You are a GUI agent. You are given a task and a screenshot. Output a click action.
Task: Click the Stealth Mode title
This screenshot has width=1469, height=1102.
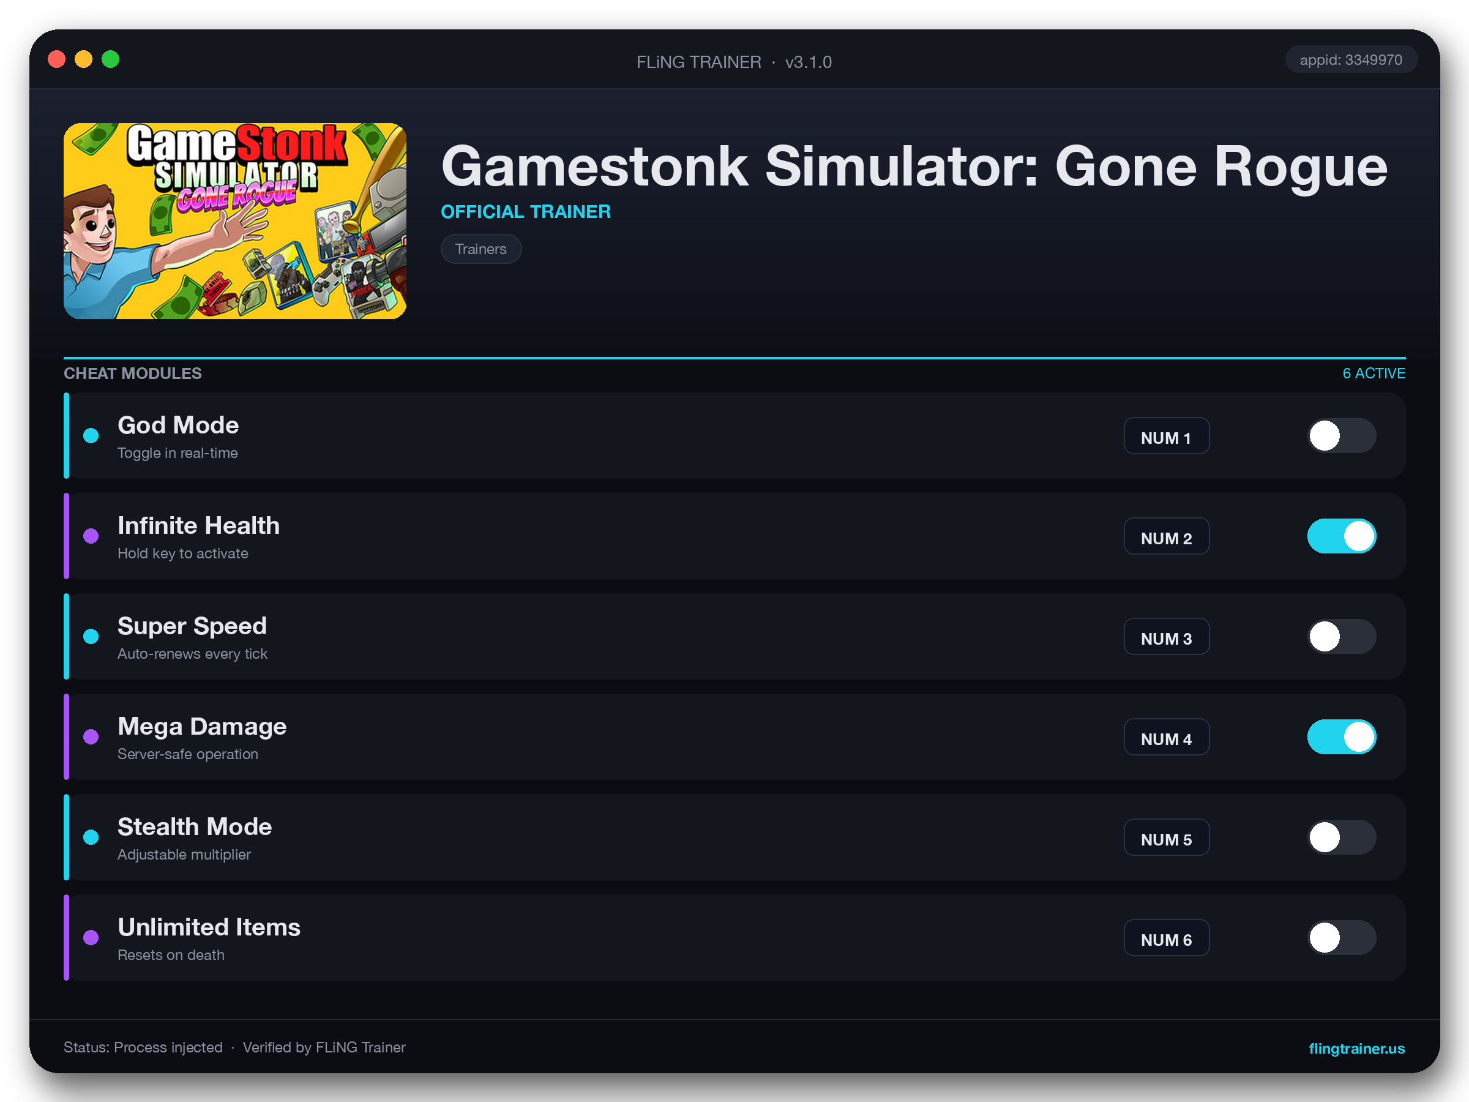[195, 826]
